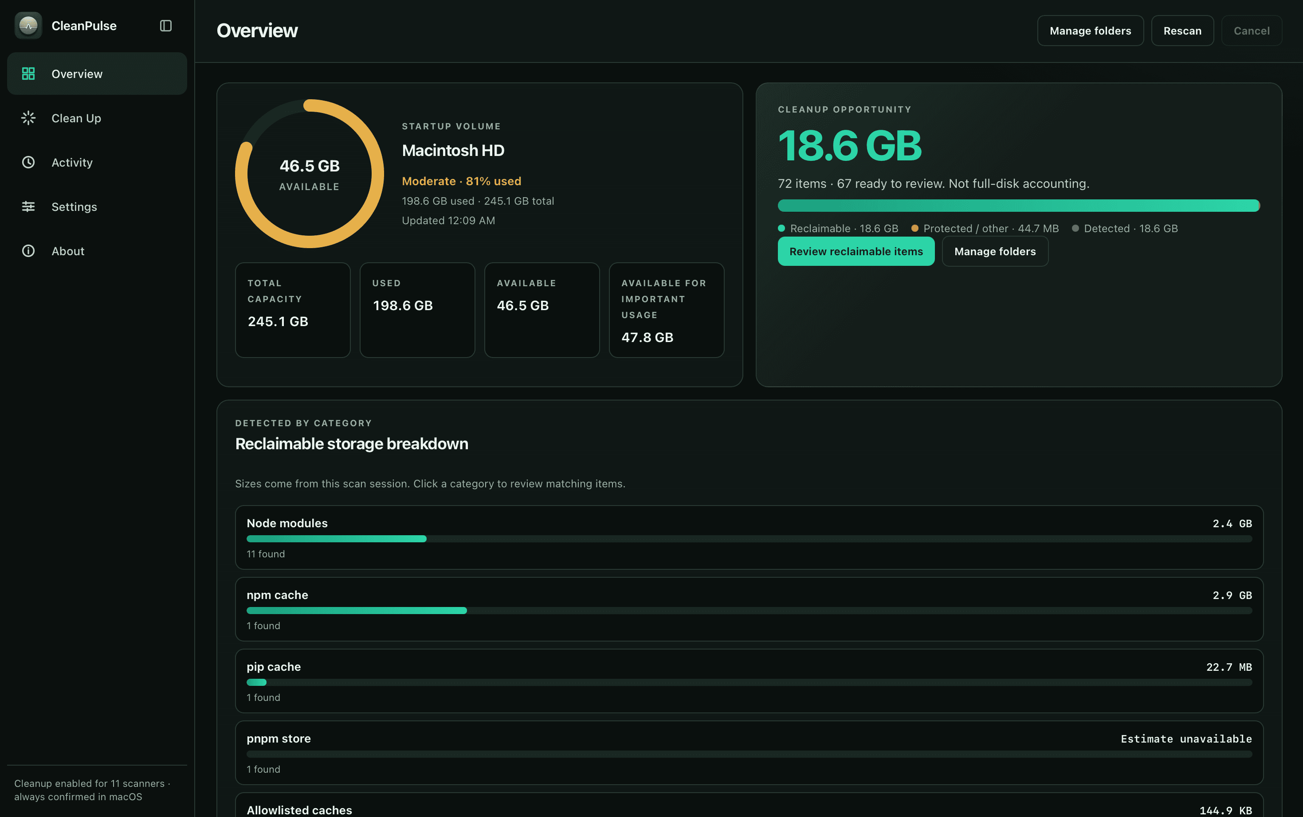Click the 'Detected · 18.6 GB' legend entry
This screenshot has height=817, width=1303.
(x=1125, y=229)
